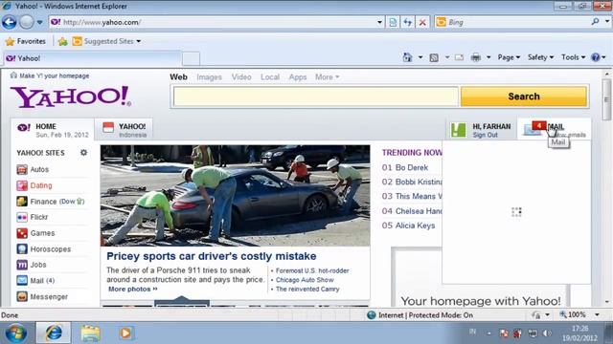The width and height of the screenshot is (613, 344).
Task: Click the Read Mail toolbar icon
Action: click(x=459, y=57)
